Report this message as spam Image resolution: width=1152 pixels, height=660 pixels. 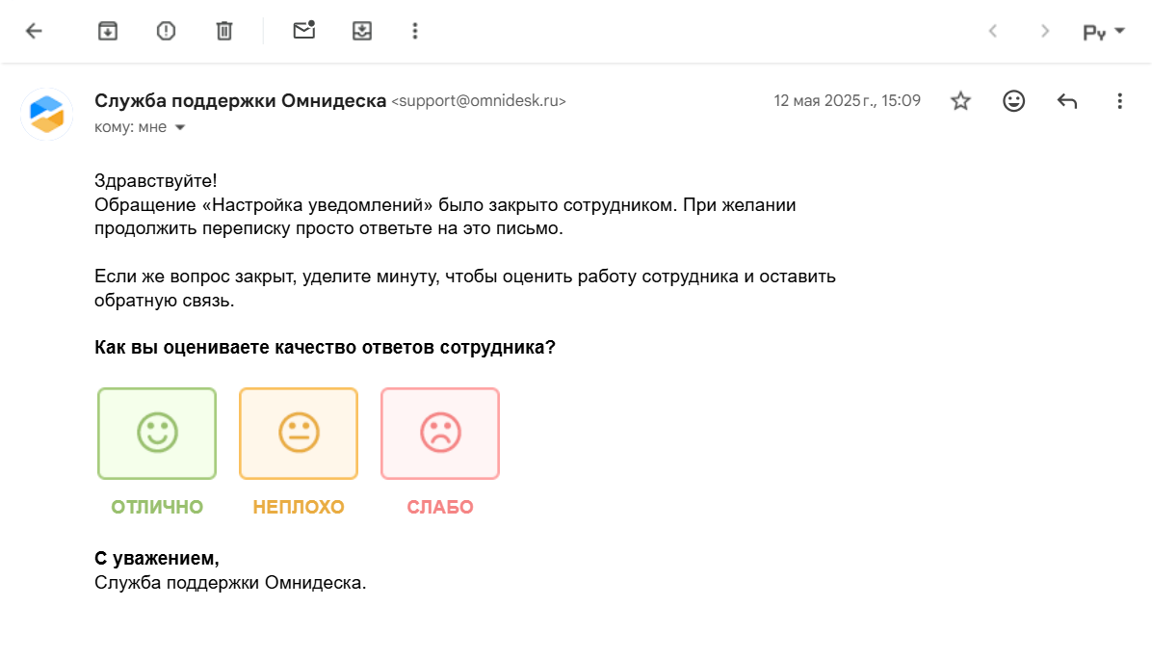click(x=166, y=31)
